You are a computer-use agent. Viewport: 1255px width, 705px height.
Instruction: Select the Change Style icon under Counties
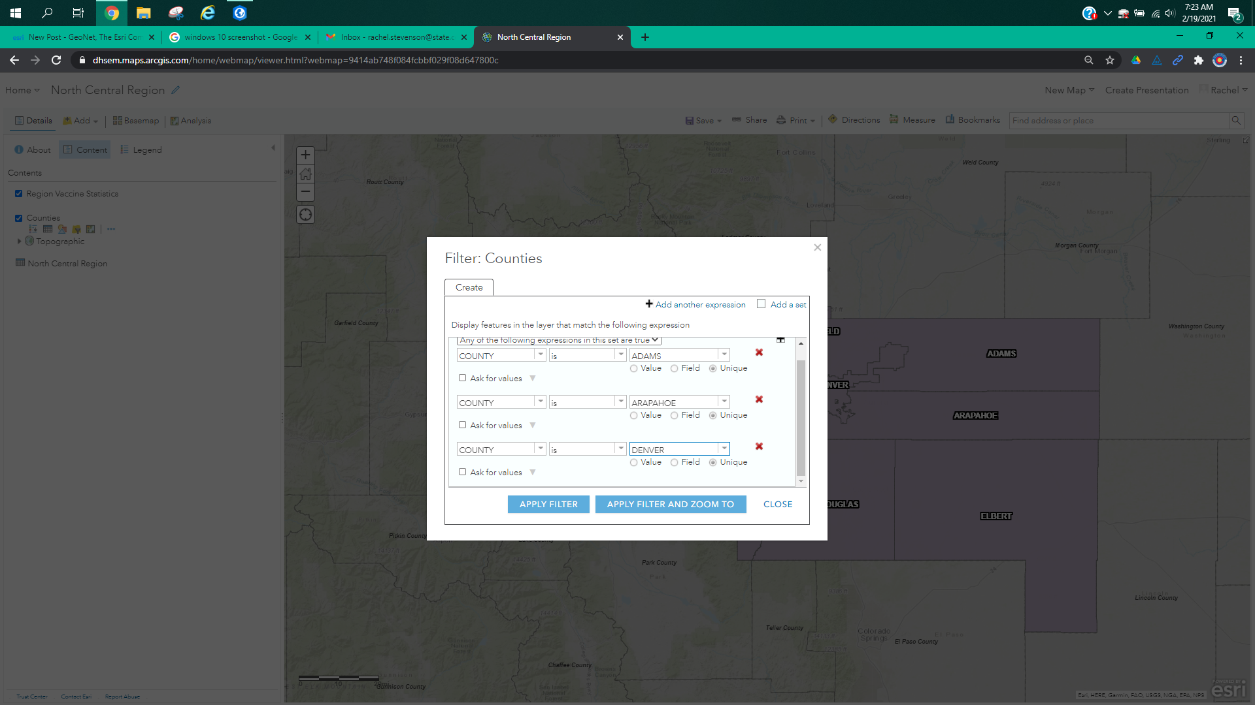(62, 229)
